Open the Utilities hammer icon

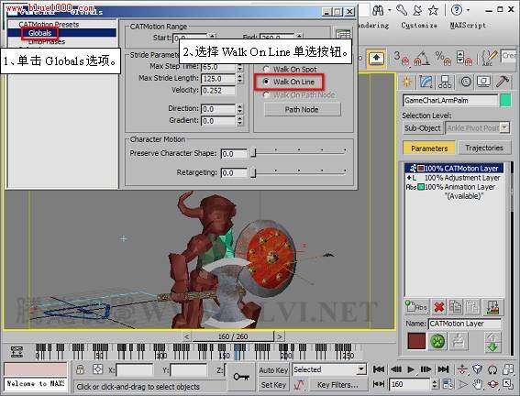(x=503, y=82)
